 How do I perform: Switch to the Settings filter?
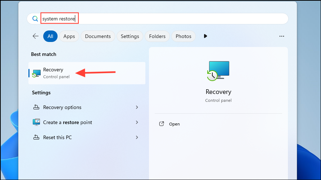click(x=130, y=36)
